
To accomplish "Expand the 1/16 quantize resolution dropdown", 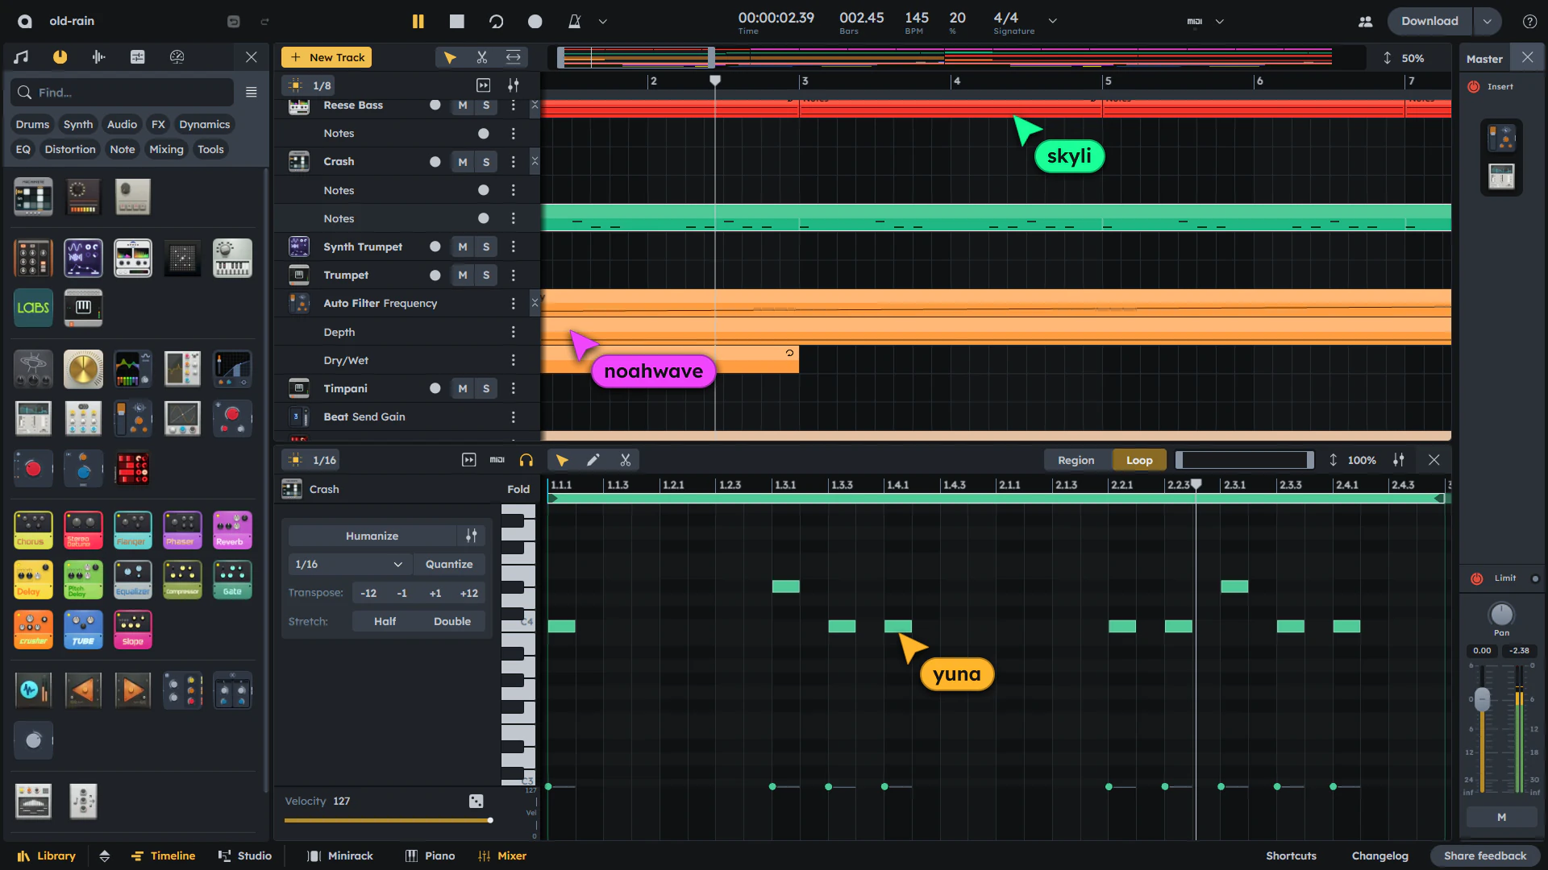I will 349,564.
